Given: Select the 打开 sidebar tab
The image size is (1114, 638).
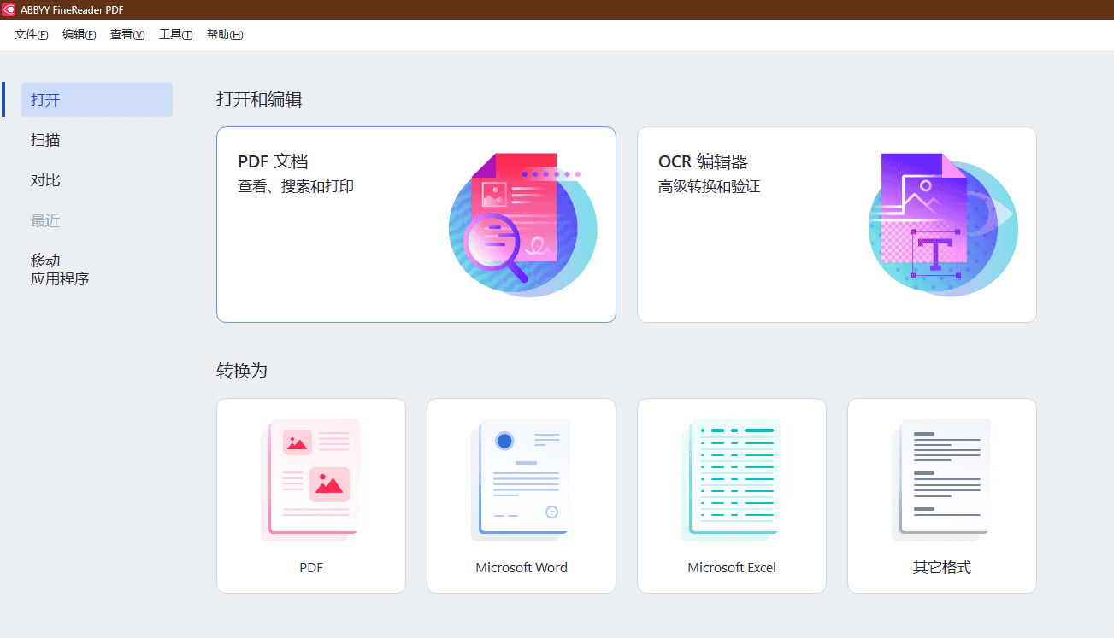Looking at the screenshot, I should click(97, 100).
